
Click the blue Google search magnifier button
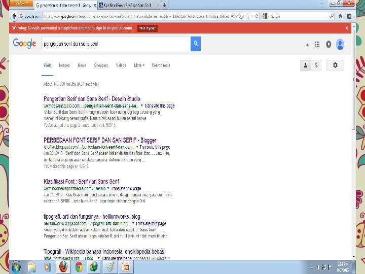click(x=196, y=44)
